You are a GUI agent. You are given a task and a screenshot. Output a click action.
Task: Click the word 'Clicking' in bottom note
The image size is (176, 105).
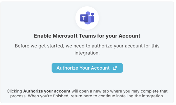(14, 91)
